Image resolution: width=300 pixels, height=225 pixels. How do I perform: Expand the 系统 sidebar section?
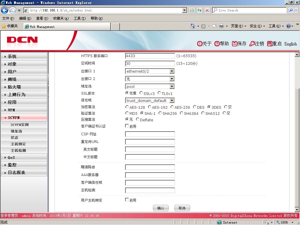click(x=24, y=57)
